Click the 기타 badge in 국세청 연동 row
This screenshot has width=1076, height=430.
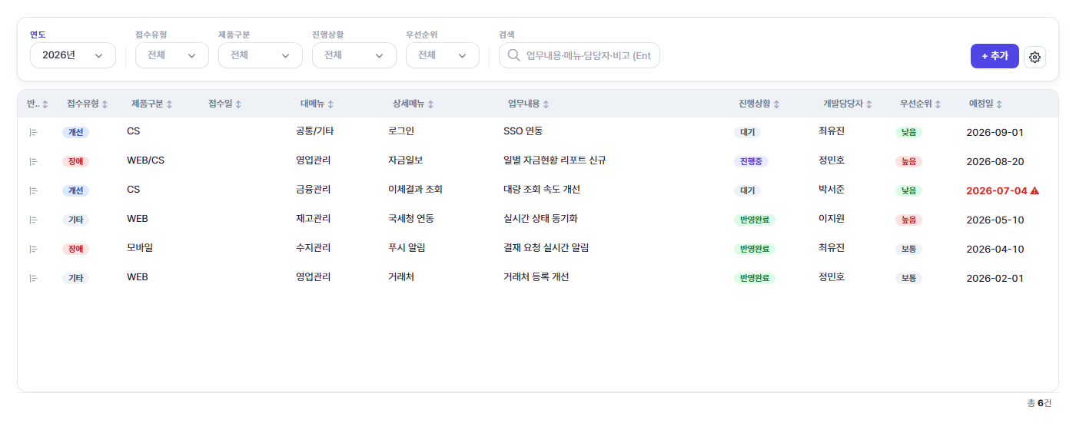(x=75, y=220)
